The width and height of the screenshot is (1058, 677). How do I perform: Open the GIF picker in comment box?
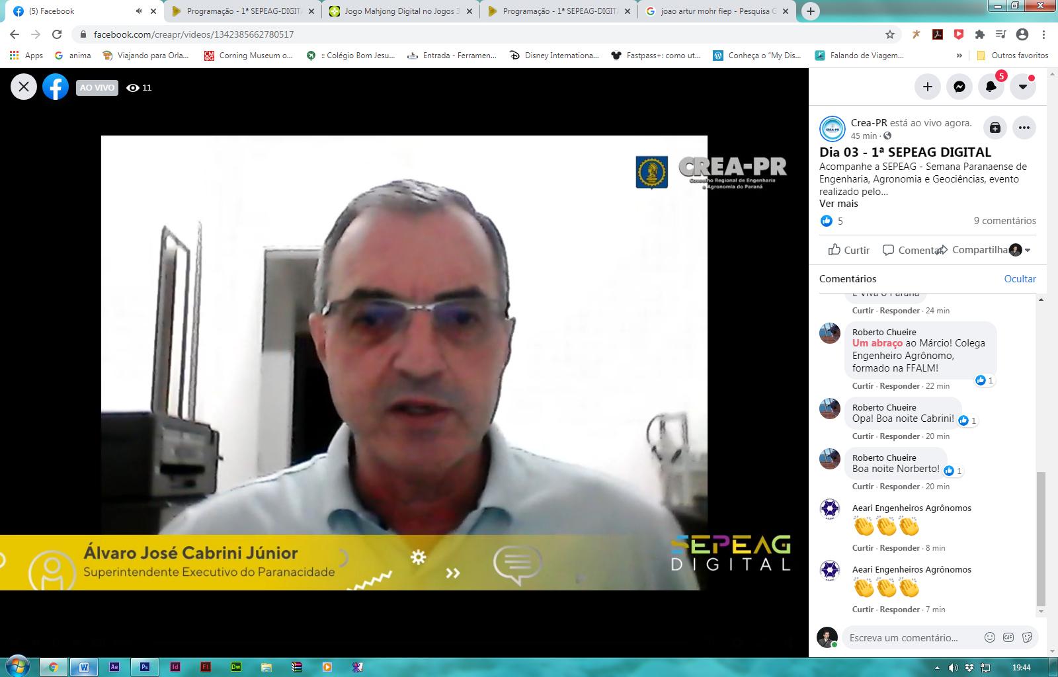(1008, 637)
